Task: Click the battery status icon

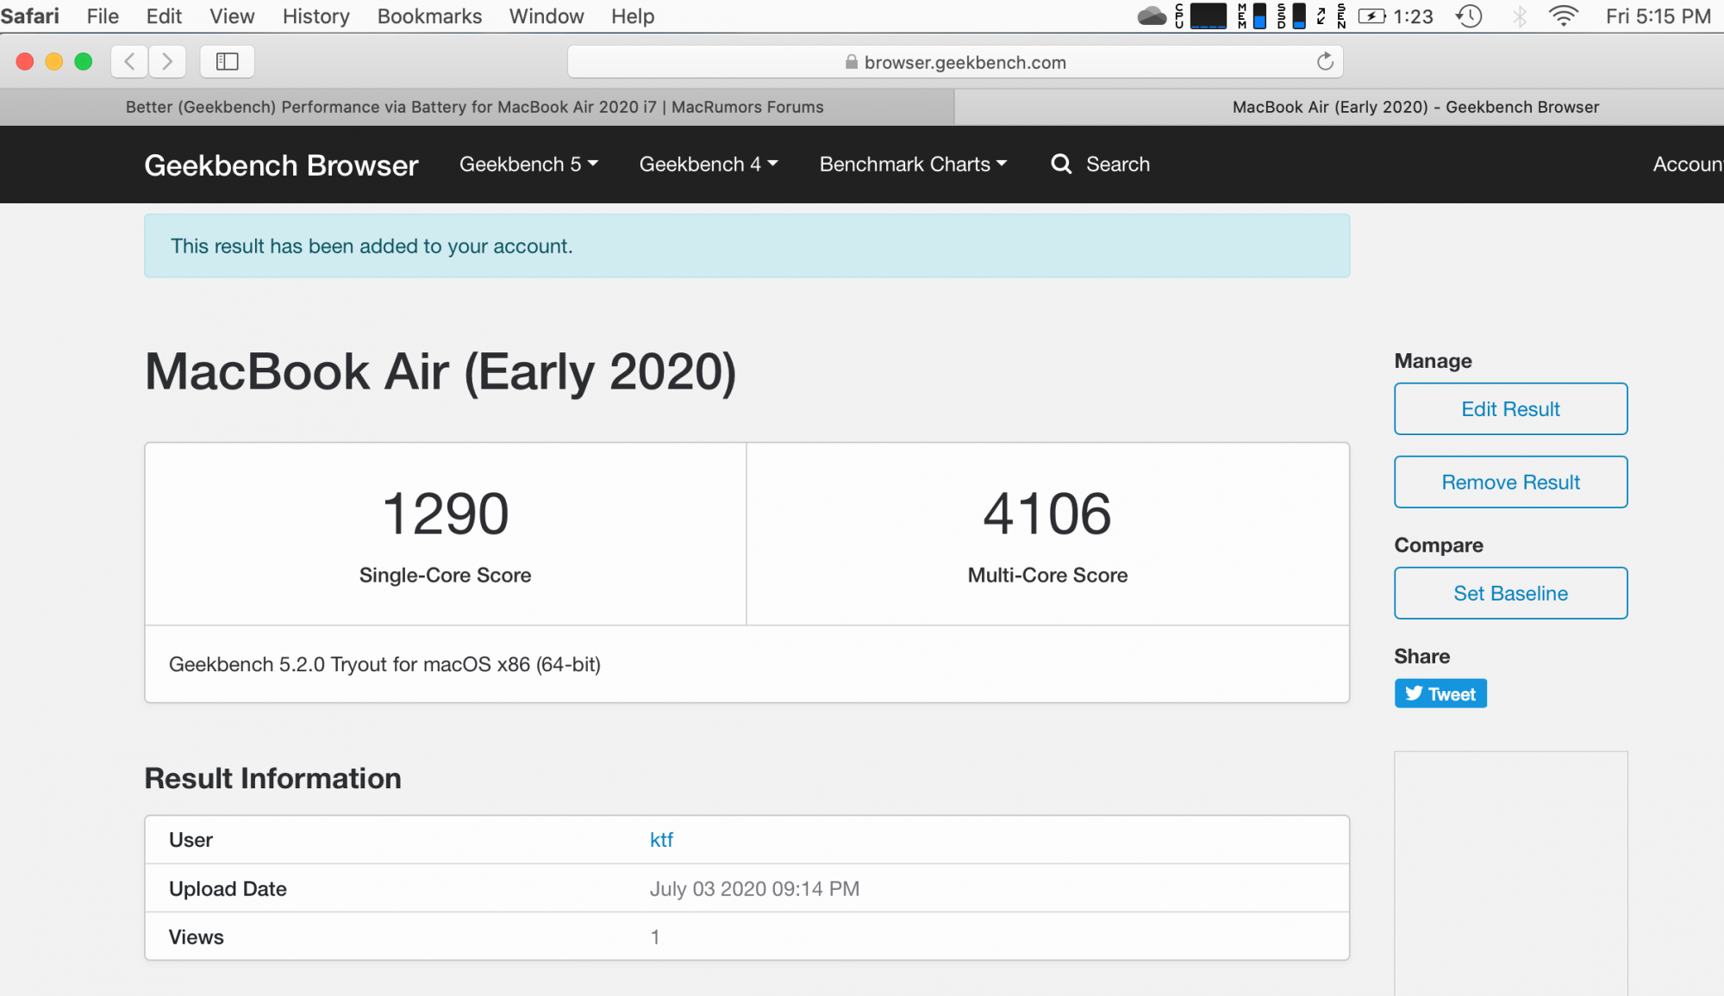Action: coord(1372,16)
